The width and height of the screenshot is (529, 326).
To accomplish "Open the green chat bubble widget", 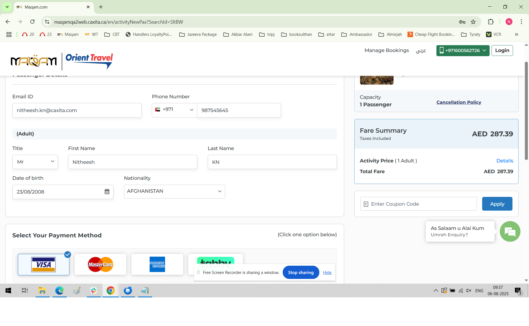I will click(x=510, y=232).
